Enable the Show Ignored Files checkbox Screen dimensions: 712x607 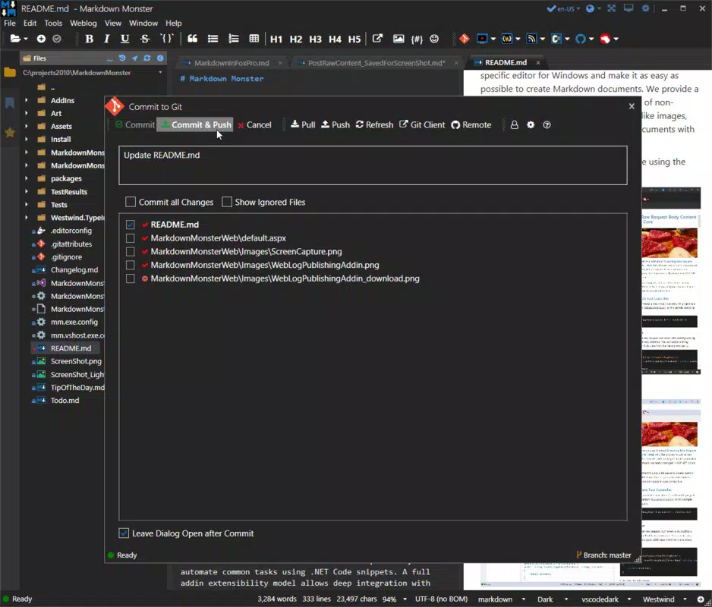click(227, 202)
